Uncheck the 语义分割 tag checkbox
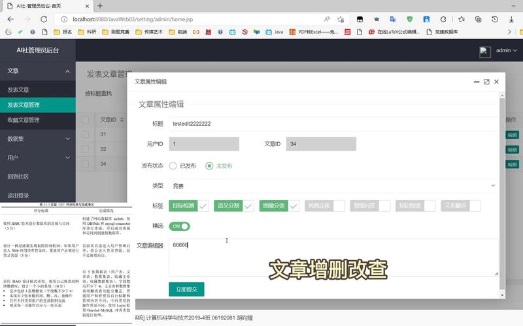Screen dimensions: 523x326 click(x=234, y=206)
